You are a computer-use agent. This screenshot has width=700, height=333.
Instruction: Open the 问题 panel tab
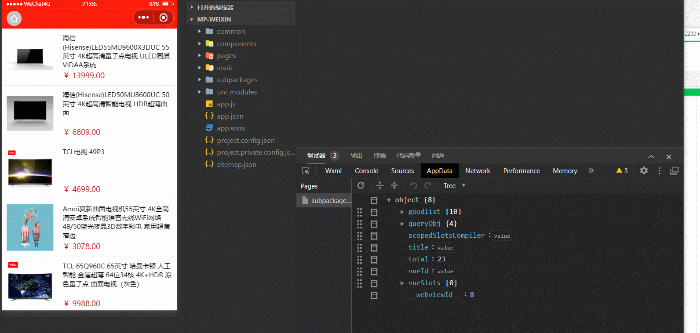pyautogui.click(x=438, y=156)
